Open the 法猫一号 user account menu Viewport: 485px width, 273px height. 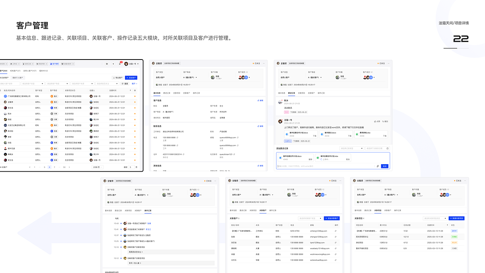tap(131, 64)
